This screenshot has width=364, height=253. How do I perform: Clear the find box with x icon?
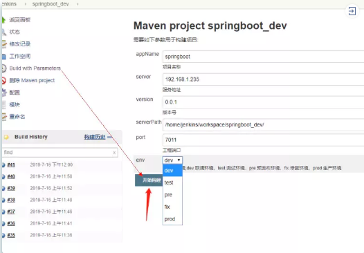(x=114, y=153)
